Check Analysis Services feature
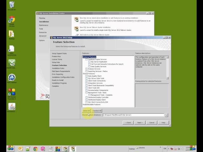 87,69
